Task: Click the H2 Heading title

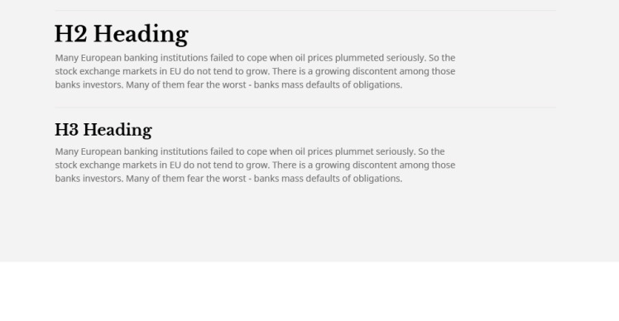Action: pyautogui.click(x=122, y=35)
